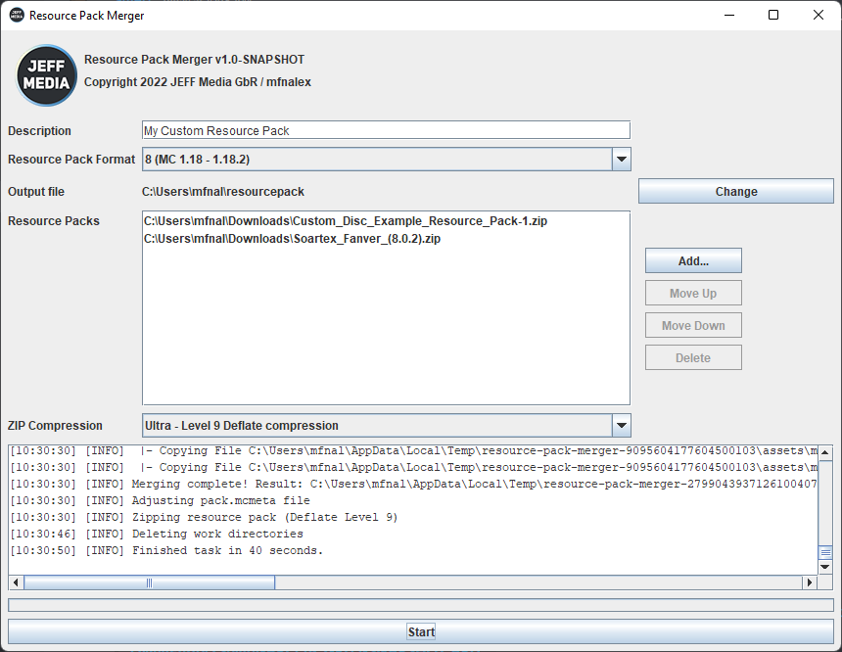This screenshot has width=842, height=652.
Task: Click the Move Down button
Action: (x=693, y=325)
